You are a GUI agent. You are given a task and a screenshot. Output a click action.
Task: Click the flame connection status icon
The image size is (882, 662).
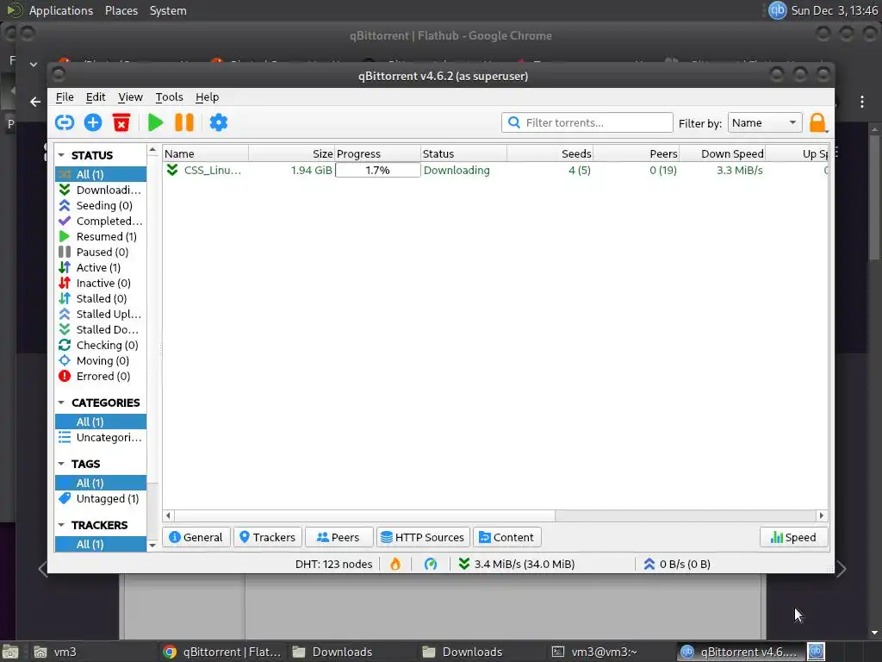point(395,564)
